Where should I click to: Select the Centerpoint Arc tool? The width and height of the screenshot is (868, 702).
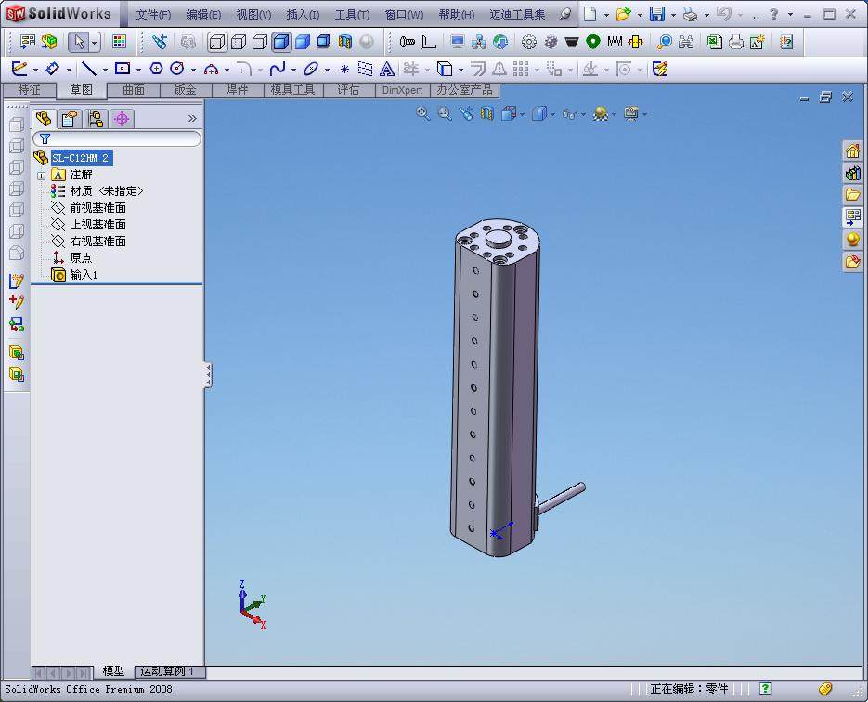point(211,70)
